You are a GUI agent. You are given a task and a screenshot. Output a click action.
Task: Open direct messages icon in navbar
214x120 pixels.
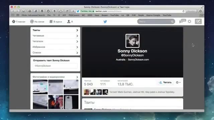point(182,21)
